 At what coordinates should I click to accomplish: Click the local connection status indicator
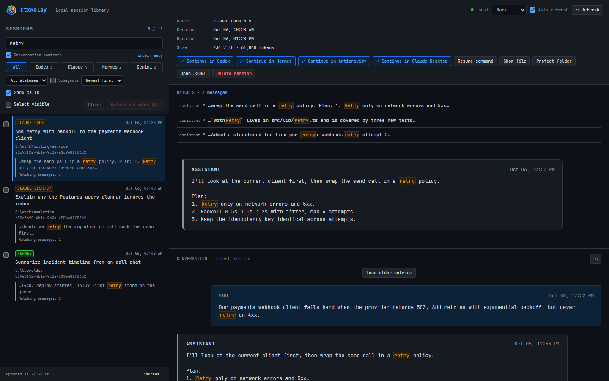pos(480,10)
